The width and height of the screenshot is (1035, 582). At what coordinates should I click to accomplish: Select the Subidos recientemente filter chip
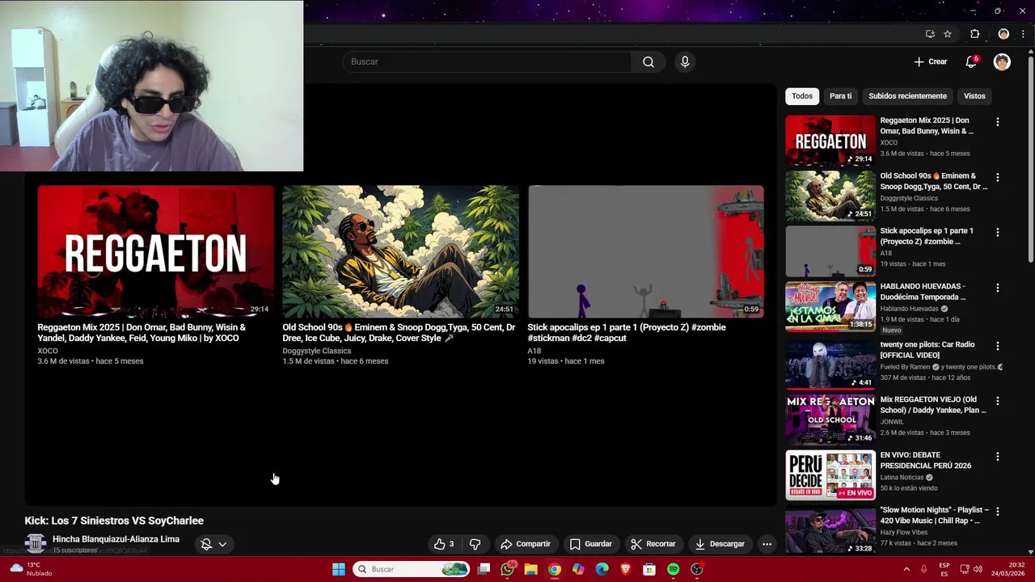[x=907, y=96]
